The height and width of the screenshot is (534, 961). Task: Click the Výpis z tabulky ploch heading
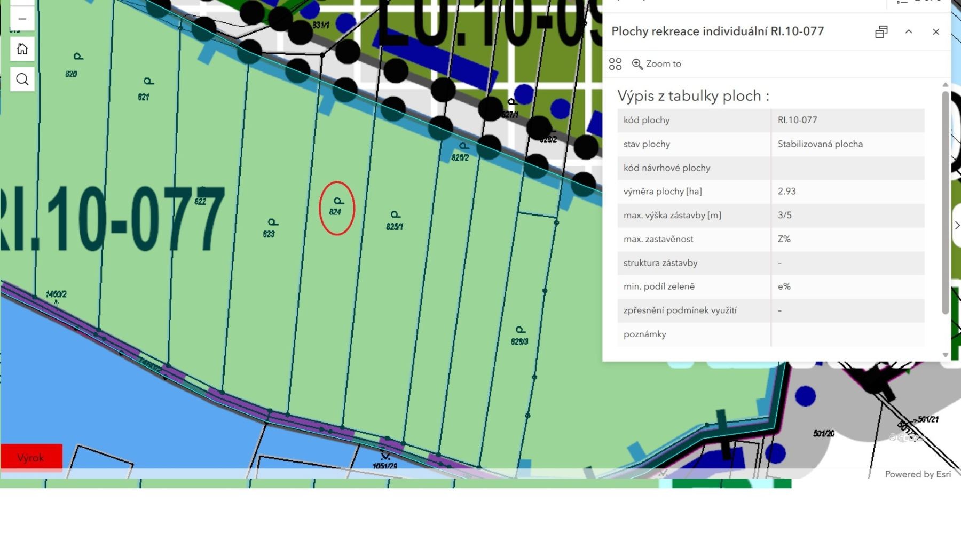coord(693,96)
